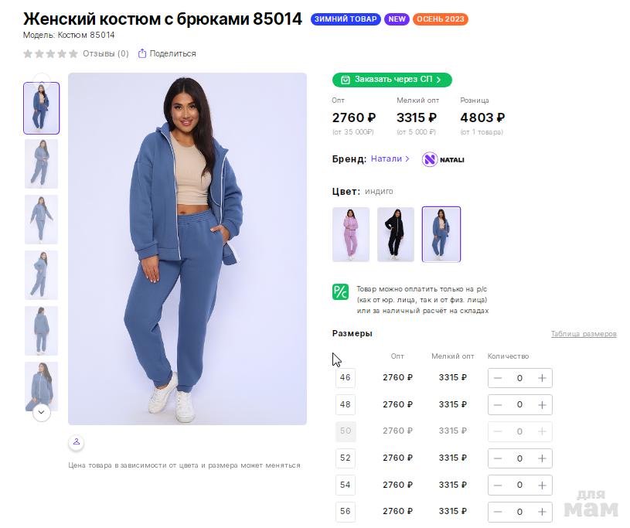Decrease quantity for size 54
This screenshot has height=528, width=630.
(x=498, y=485)
